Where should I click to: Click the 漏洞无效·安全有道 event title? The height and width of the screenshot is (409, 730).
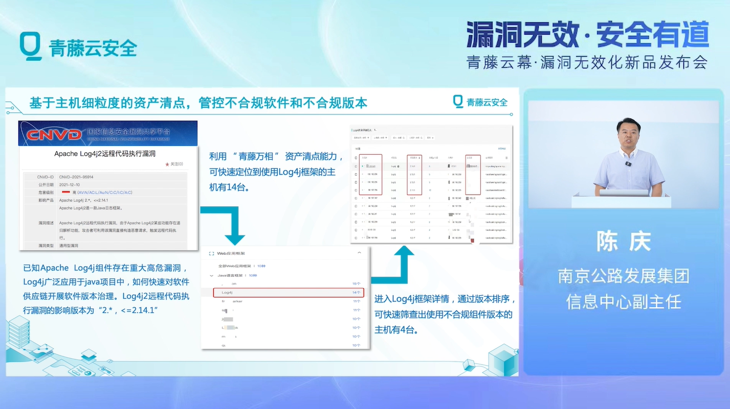click(587, 35)
